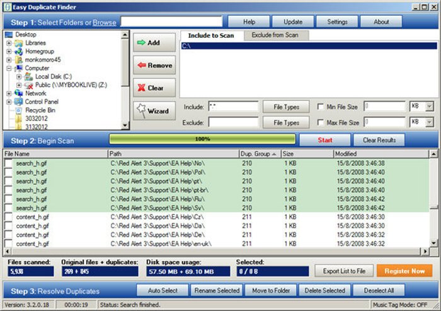Add selected folder with green arrow button
This screenshot has height=311, width=441.
154,42
